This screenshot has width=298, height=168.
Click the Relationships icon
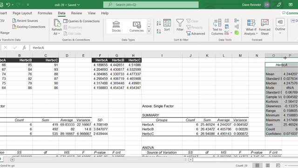pyautogui.click(x=237, y=27)
